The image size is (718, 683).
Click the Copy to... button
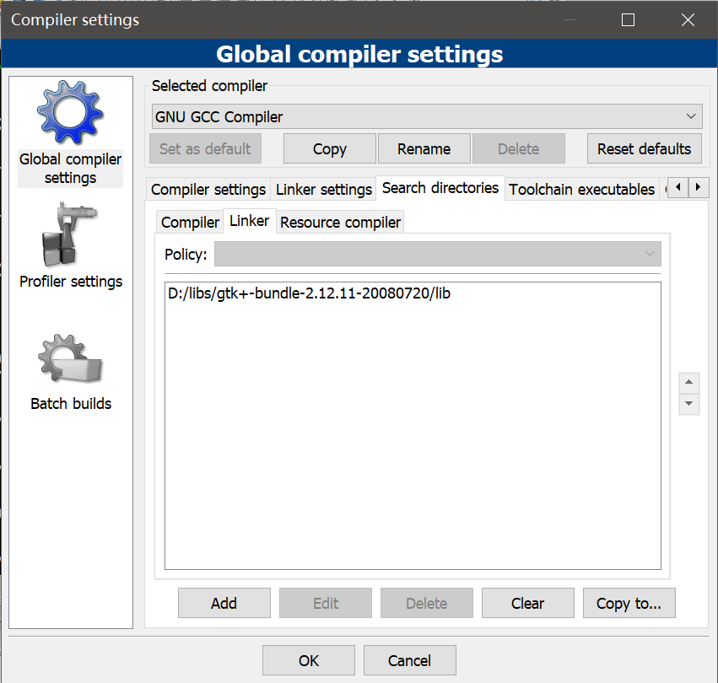(x=629, y=603)
